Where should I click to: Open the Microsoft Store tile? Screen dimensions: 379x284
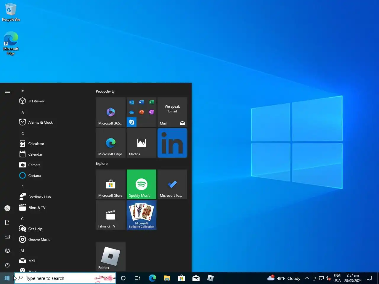pos(111,184)
